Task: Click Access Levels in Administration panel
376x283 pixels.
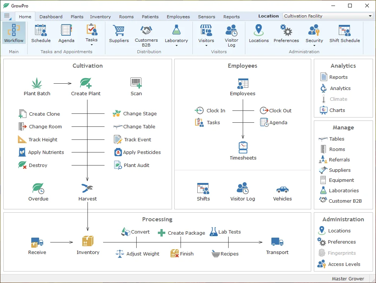Action: click(344, 264)
